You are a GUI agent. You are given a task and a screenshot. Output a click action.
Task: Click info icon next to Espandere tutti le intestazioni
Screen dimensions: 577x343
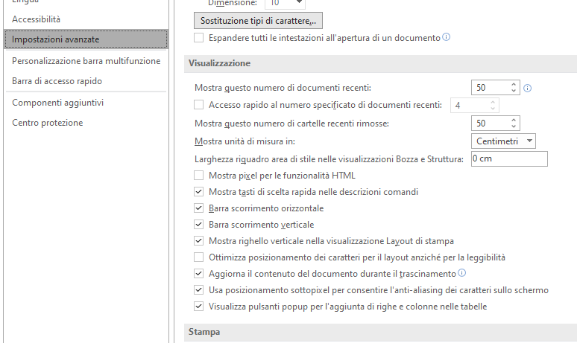446,37
